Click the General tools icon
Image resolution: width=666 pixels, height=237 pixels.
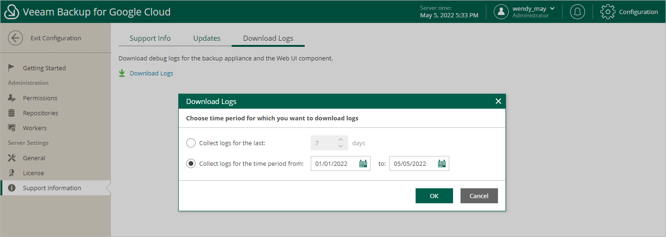tap(12, 158)
